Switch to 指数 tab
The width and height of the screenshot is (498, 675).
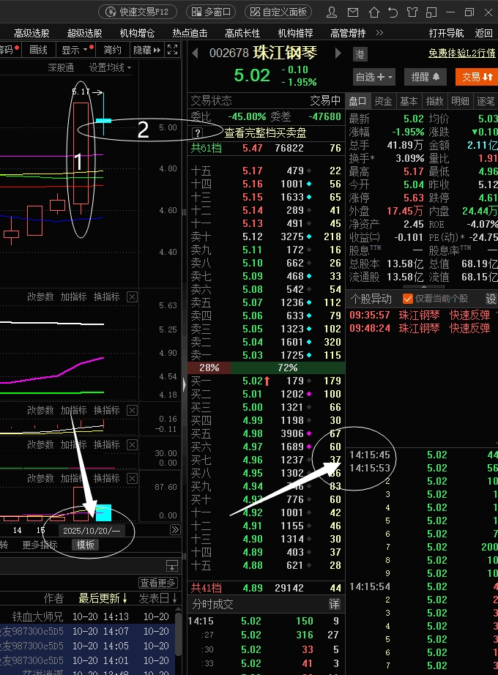(x=434, y=101)
